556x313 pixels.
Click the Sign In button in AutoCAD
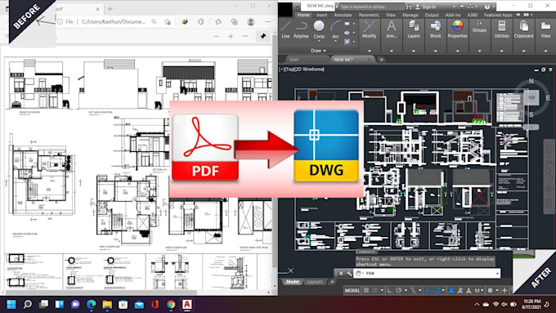(428, 7)
